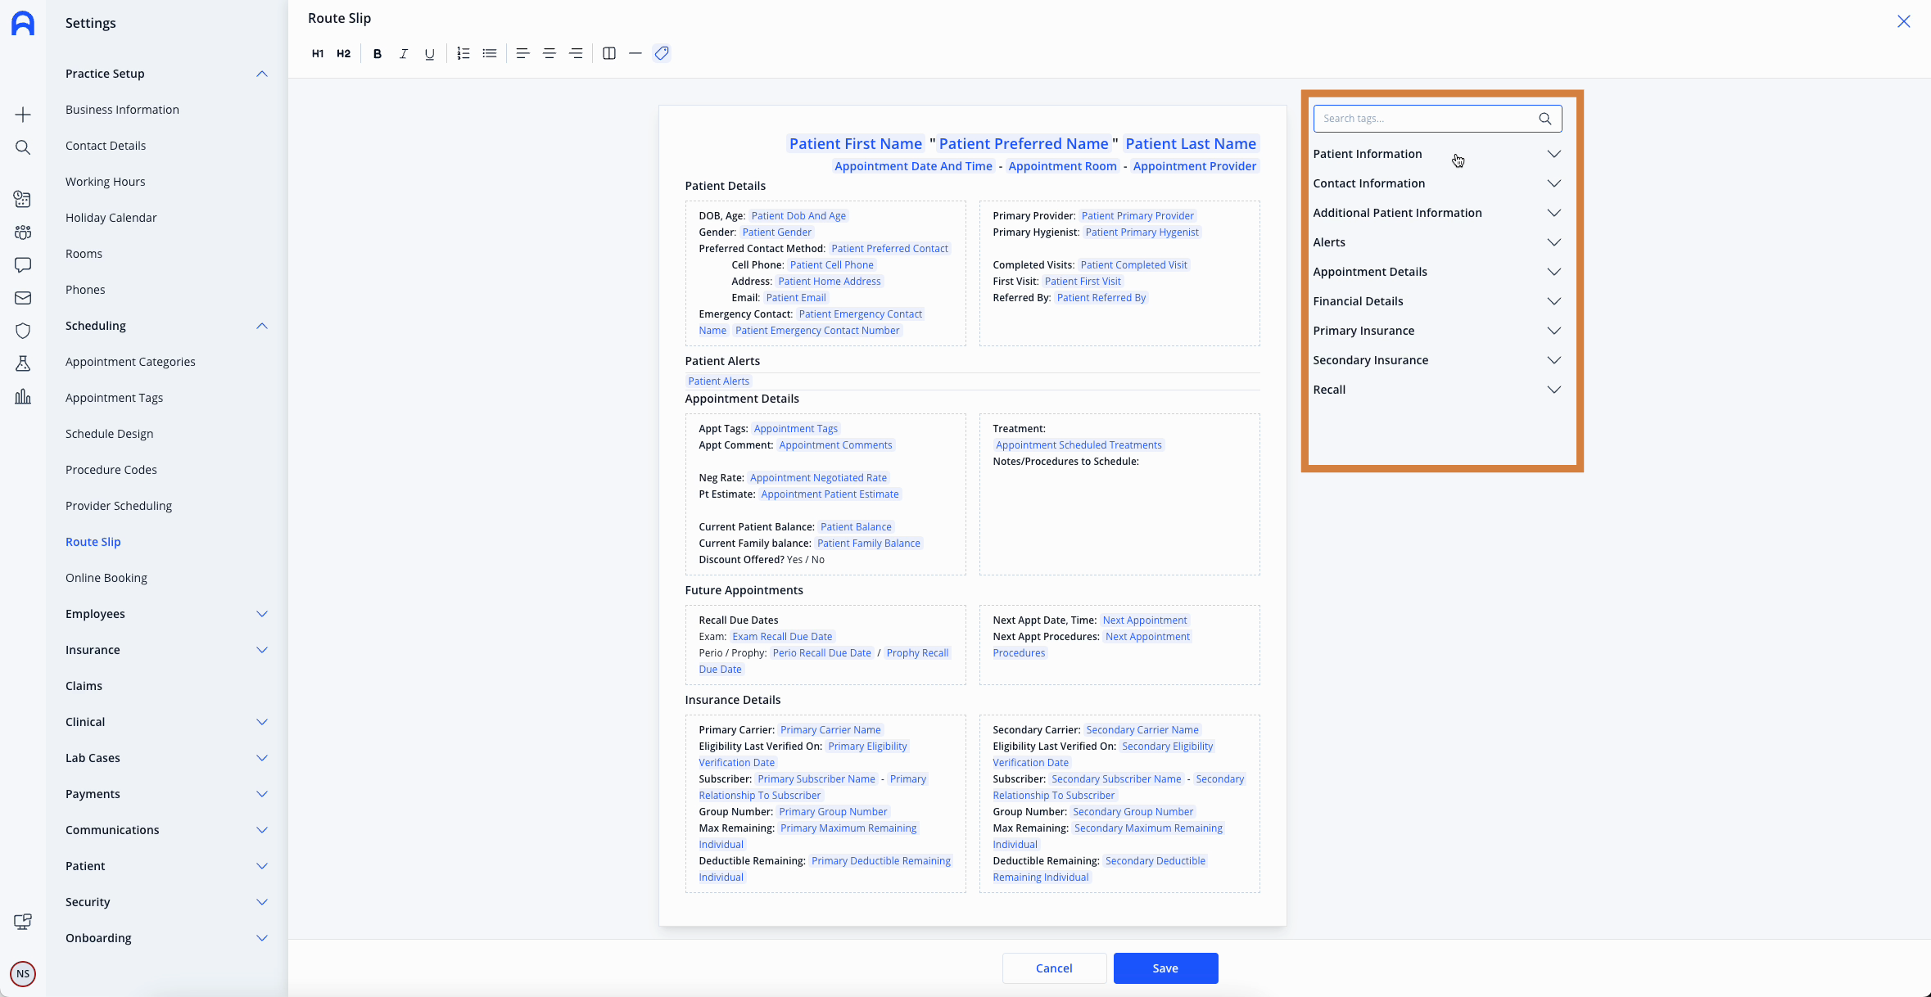Select the Patient First Name tag
Screen dimensions: 1931x997
(x=856, y=144)
